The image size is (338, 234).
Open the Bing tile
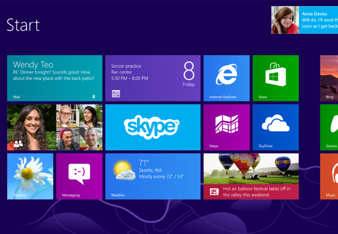[329, 78]
